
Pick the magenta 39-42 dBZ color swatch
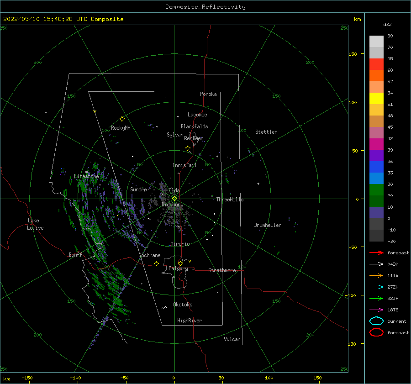pyautogui.click(x=376, y=144)
